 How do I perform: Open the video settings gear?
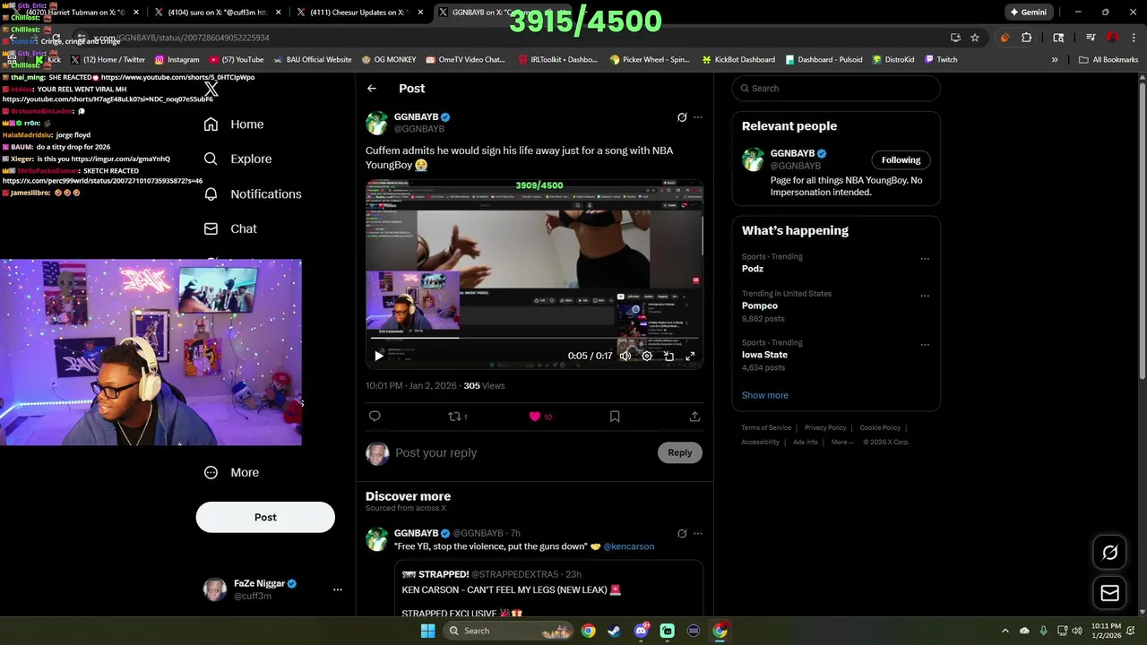(647, 356)
